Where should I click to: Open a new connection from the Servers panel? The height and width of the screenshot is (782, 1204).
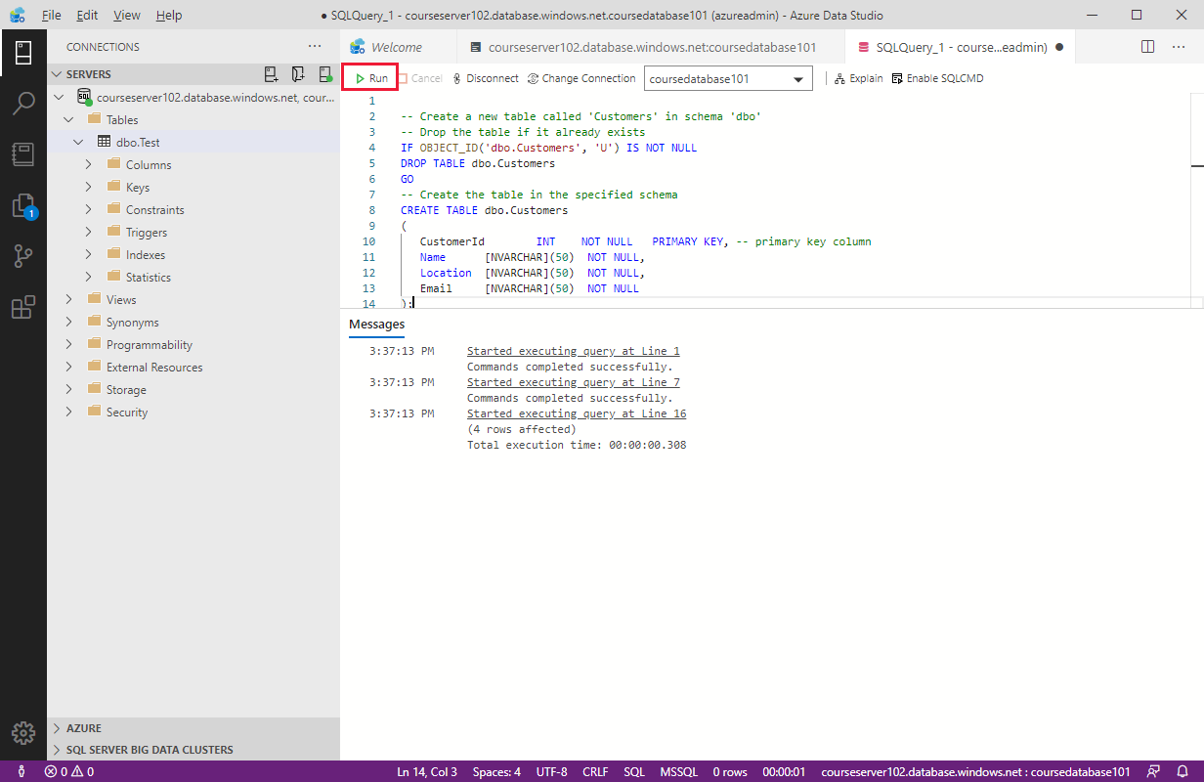(x=270, y=73)
